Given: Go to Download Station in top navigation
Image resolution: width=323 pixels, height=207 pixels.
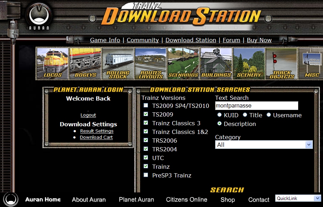Looking at the screenshot, I should 191,40.
